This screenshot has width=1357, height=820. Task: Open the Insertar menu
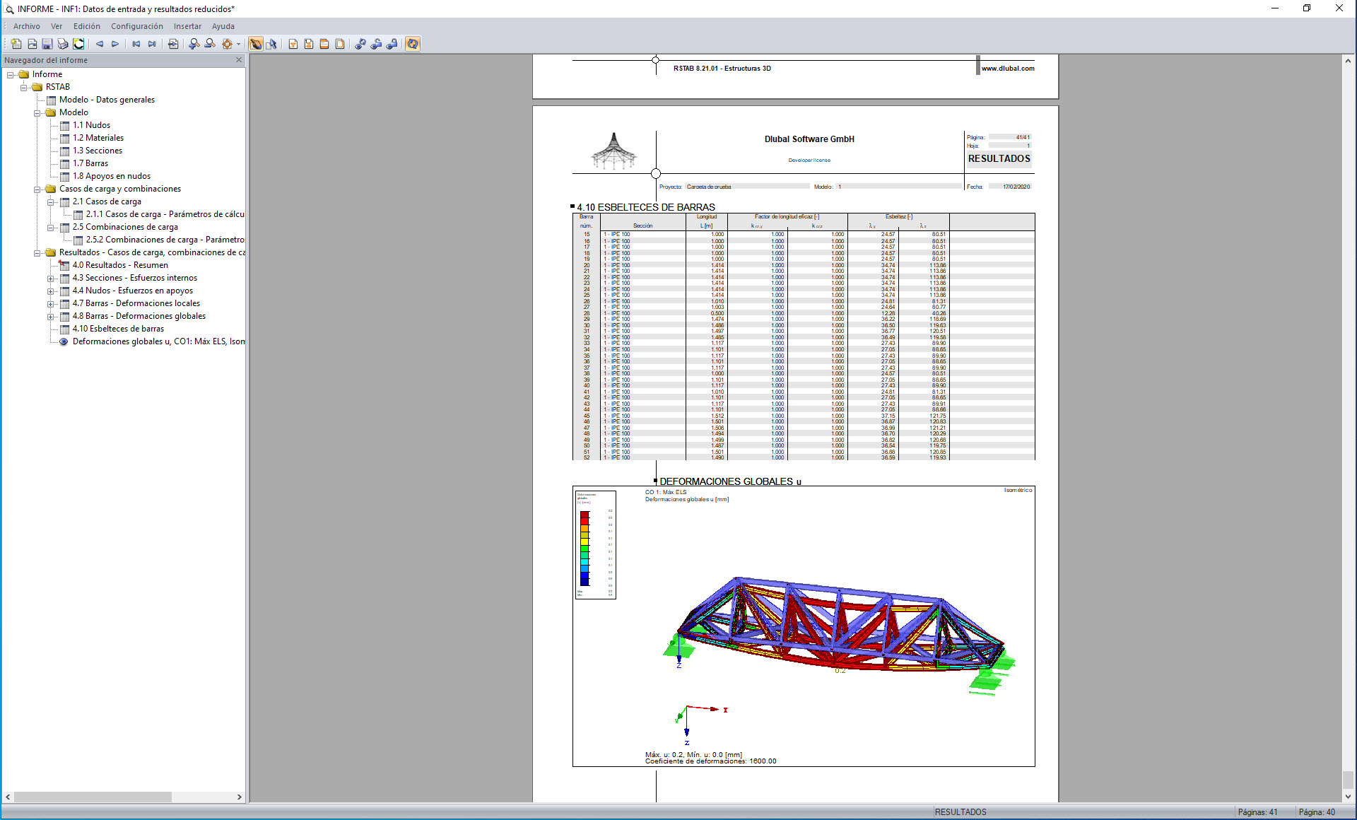(x=187, y=26)
